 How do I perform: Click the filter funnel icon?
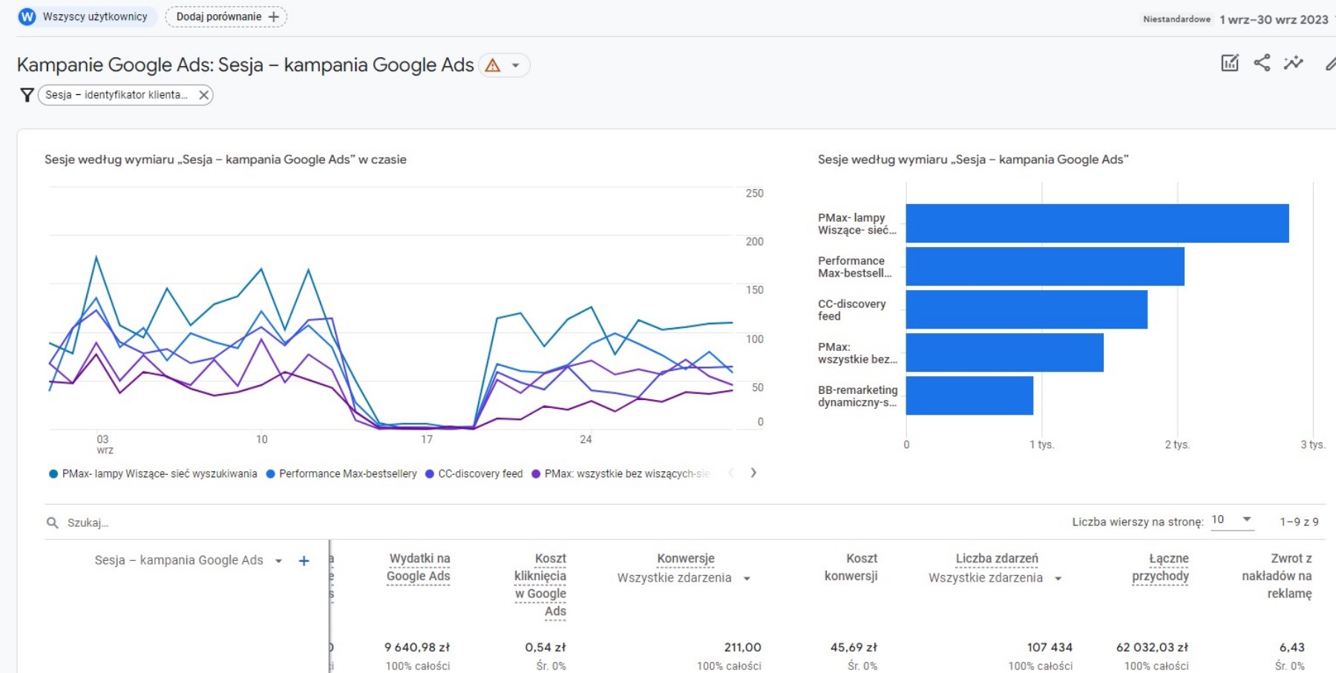tap(27, 95)
